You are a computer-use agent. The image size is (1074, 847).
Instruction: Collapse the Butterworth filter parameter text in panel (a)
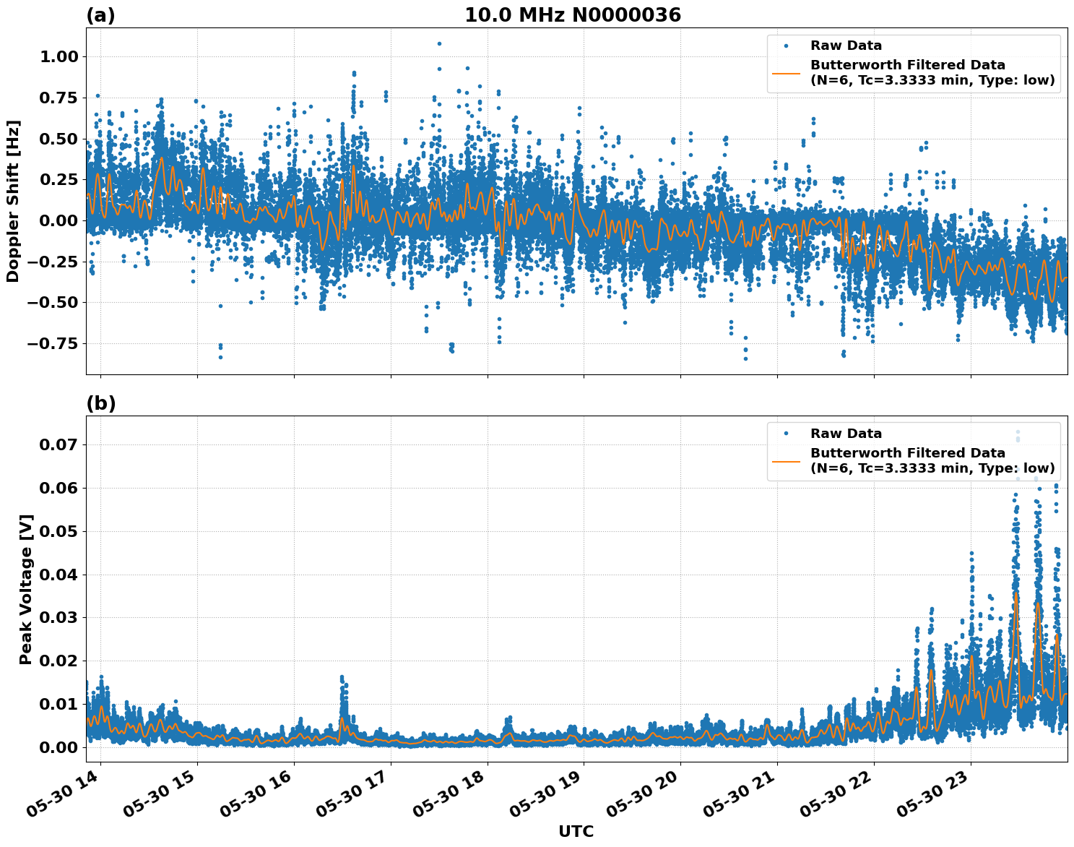pos(932,82)
